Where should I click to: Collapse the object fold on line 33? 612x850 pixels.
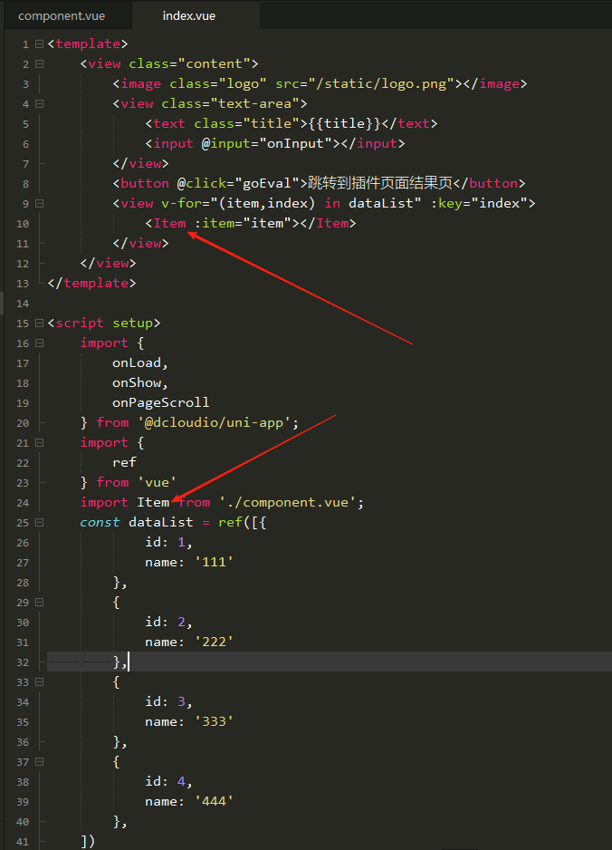pyautogui.click(x=39, y=682)
